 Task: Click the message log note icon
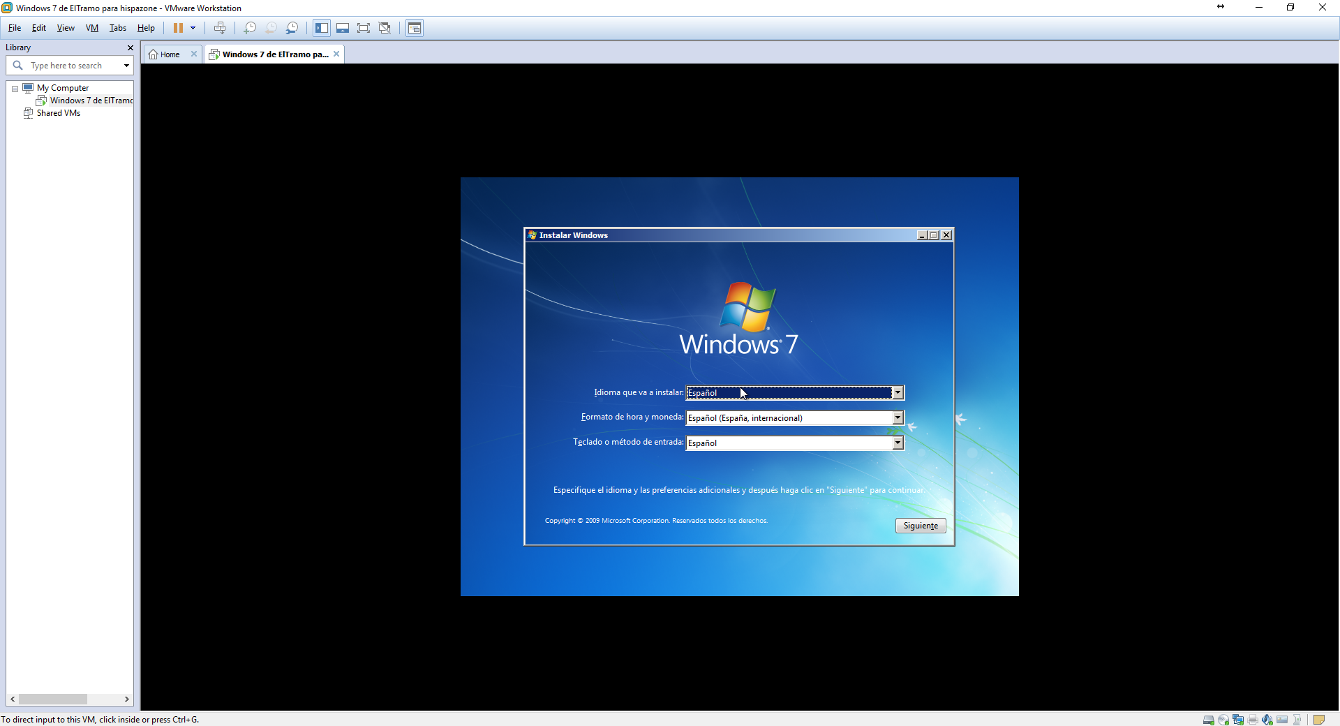pos(1318,720)
